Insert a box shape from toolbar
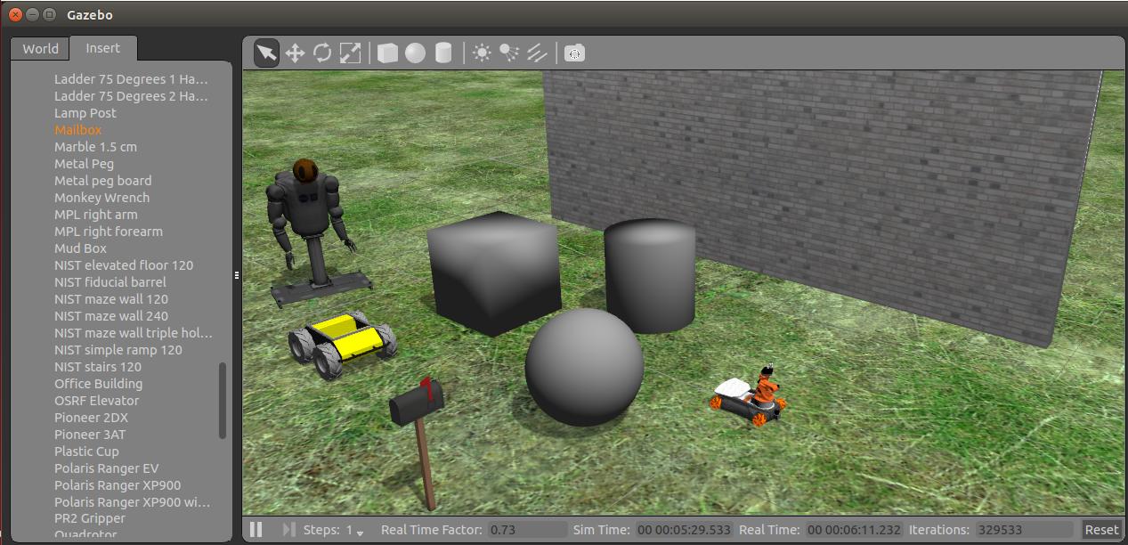This screenshot has height=545, width=1128. coord(387,53)
